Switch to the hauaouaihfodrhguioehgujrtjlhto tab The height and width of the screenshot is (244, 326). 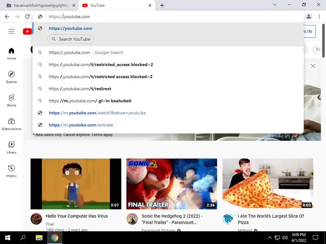coord(39,5)
